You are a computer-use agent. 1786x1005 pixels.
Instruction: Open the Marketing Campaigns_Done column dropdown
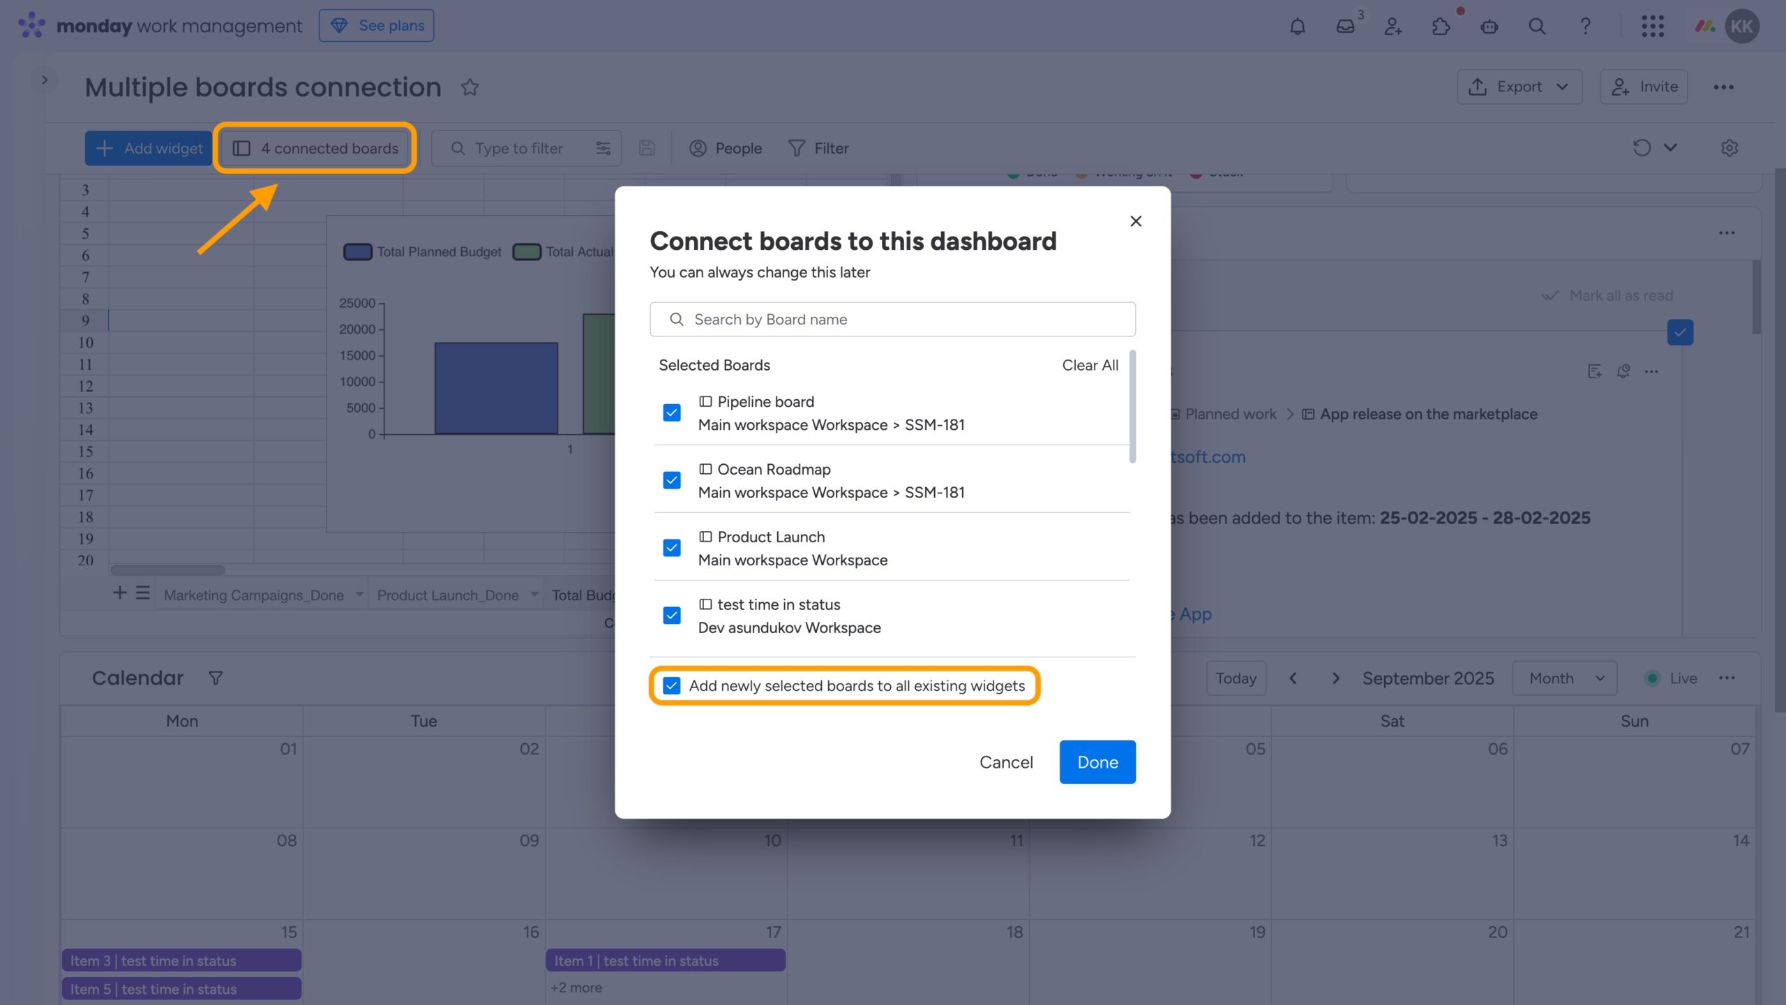click(x=359, y=595)
